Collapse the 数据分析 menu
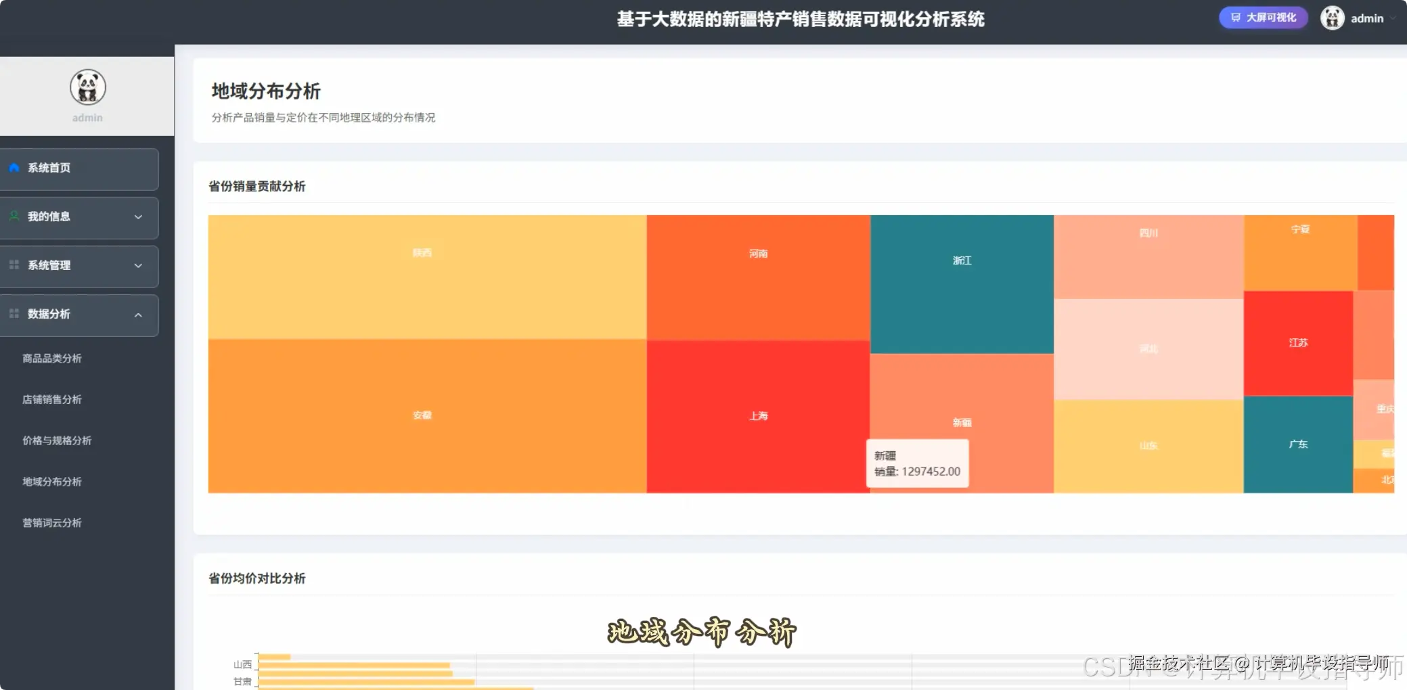 (x=79, y=314)
